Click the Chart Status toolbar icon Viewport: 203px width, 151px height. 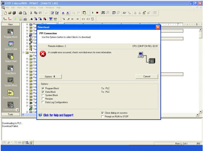click(114, 13)
